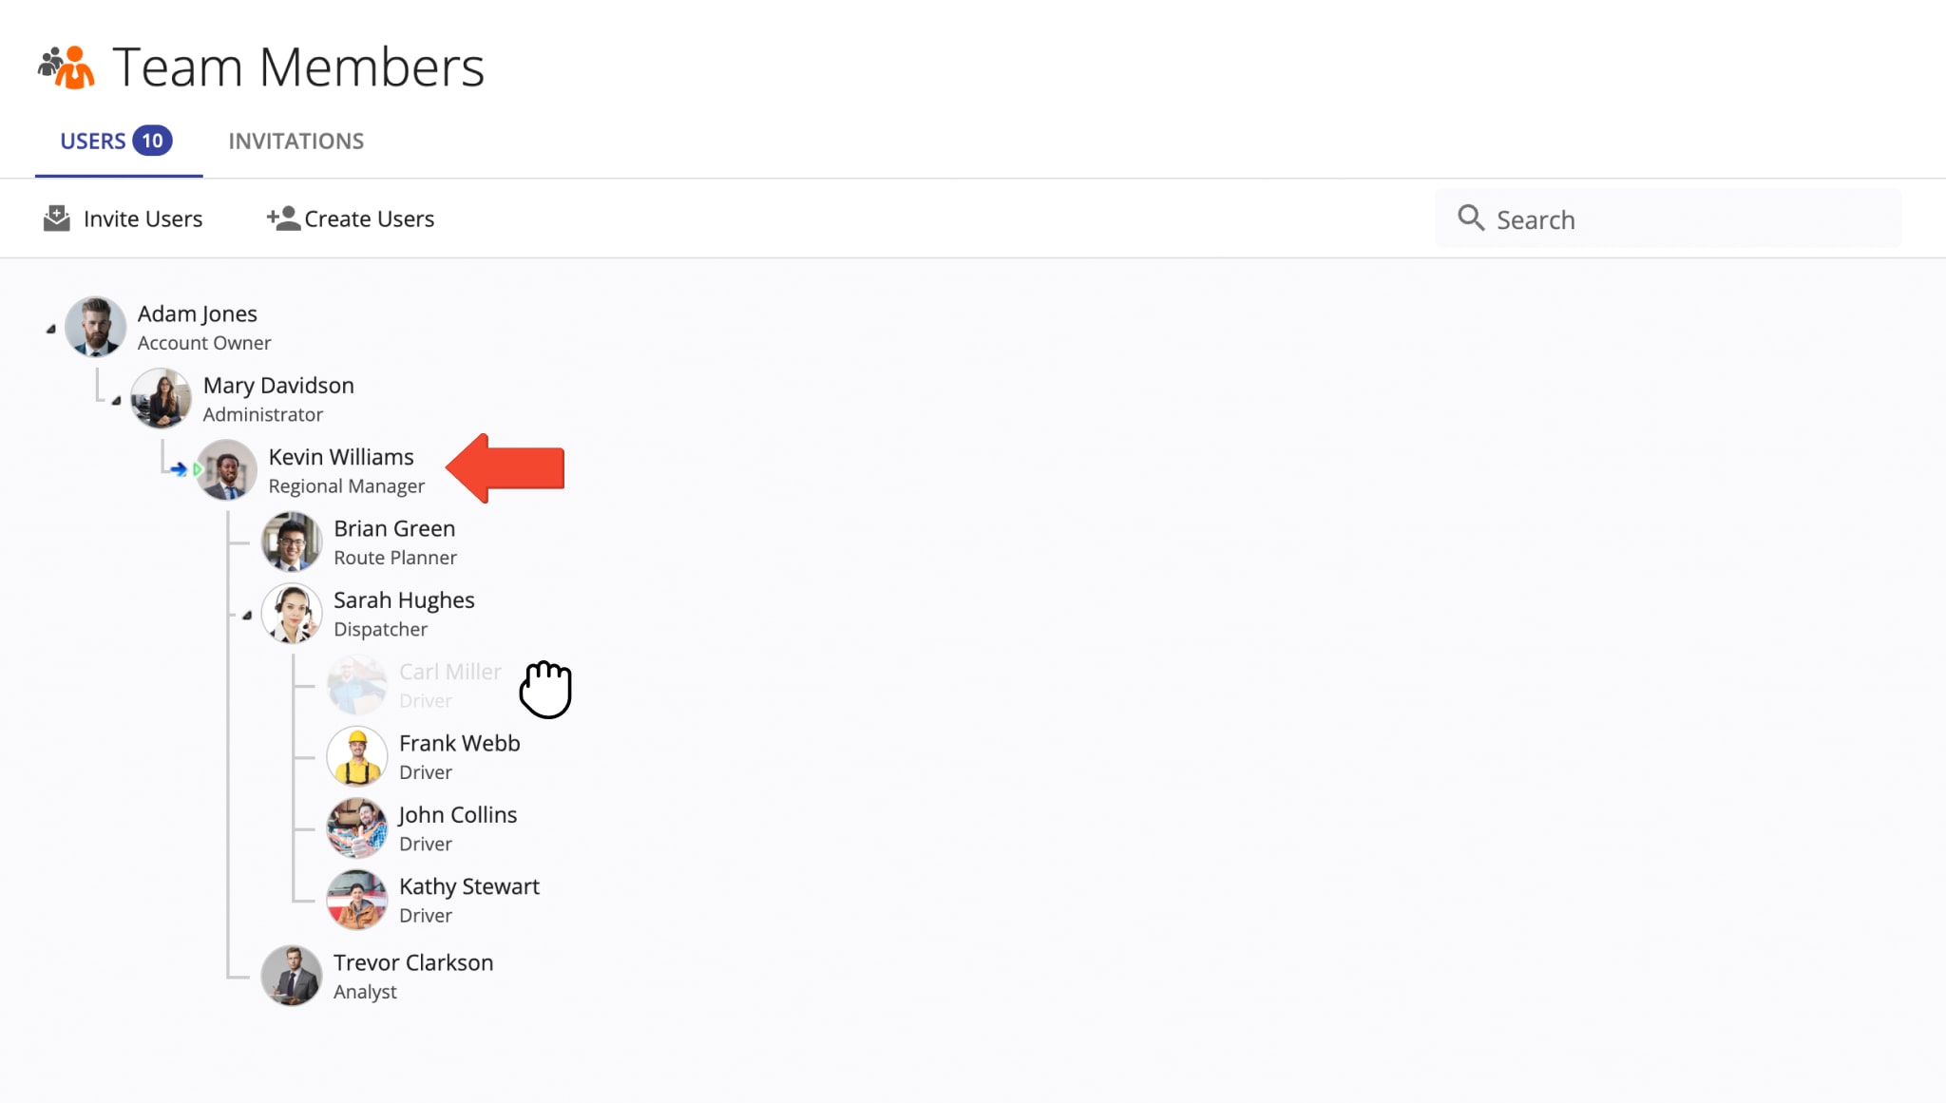Click the Team Members page title
Viewport: 1946px width, 1103px height.
[298, 67]
